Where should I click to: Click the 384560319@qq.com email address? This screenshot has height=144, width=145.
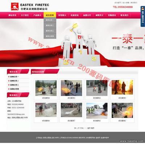pyautogui.click(x=16, y=114)
